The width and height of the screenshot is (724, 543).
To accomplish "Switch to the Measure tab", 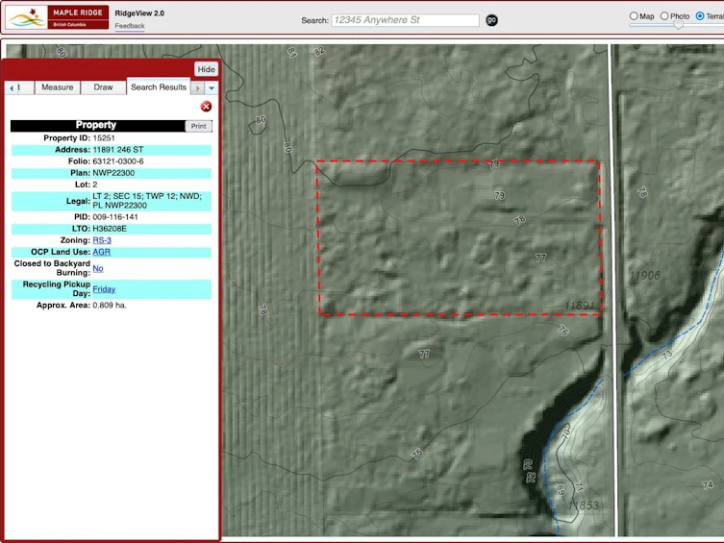I will click(x=58, y=87).
